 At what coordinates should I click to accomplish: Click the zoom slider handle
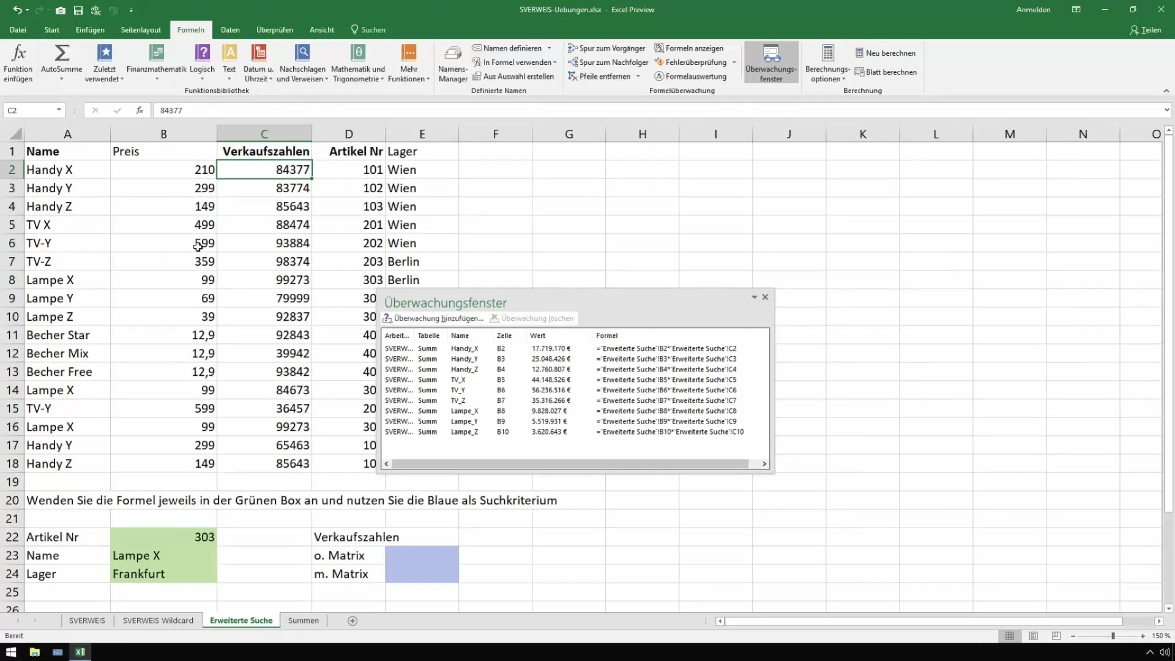click(1113, 636)
